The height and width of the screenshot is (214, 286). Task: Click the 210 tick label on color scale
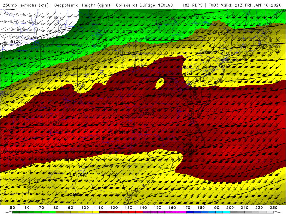[x=245, y=208]
